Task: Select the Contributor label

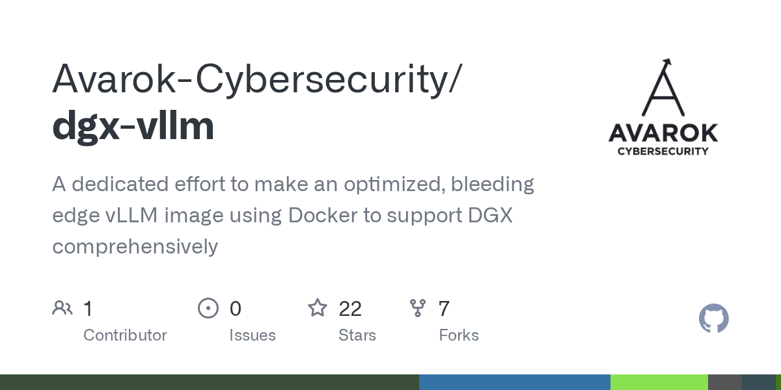Action: click(125, 335)
